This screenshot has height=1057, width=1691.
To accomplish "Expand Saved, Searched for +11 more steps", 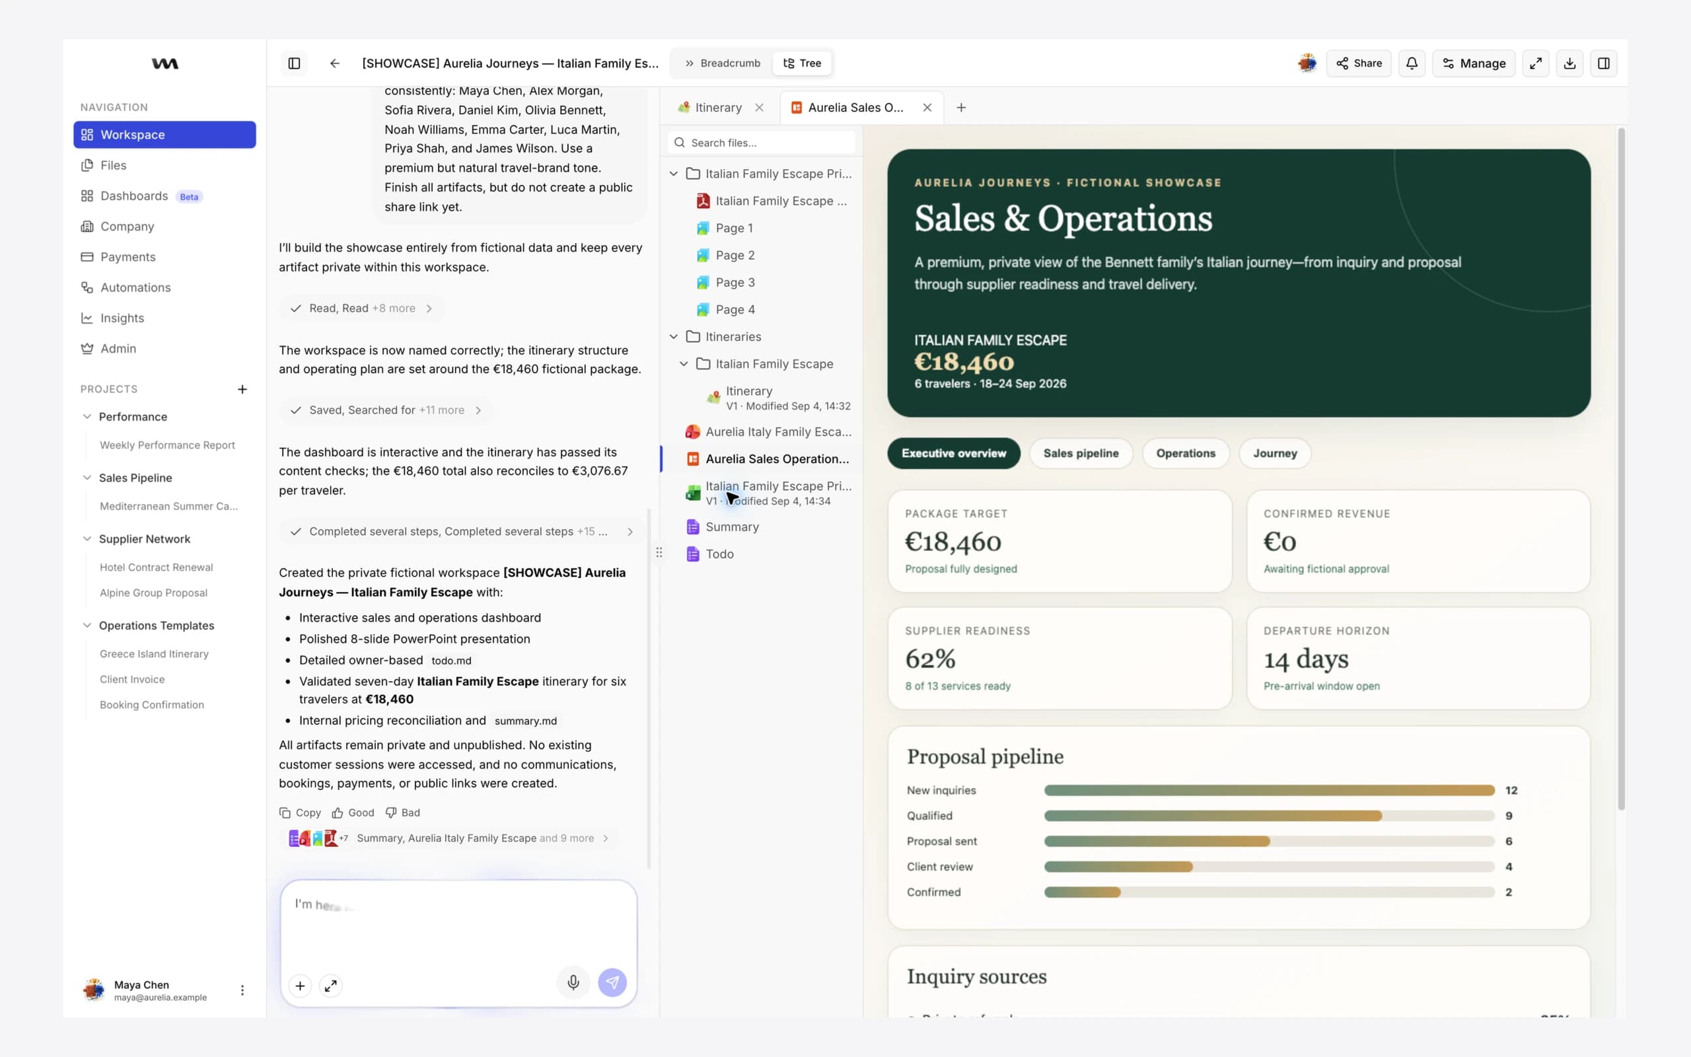I will 386,410.
